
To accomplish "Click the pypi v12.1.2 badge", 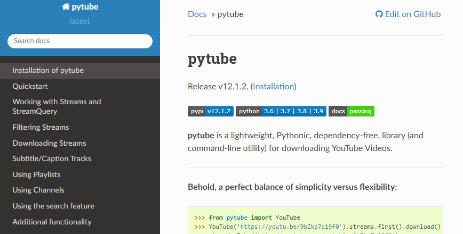I will click(211, 111).
